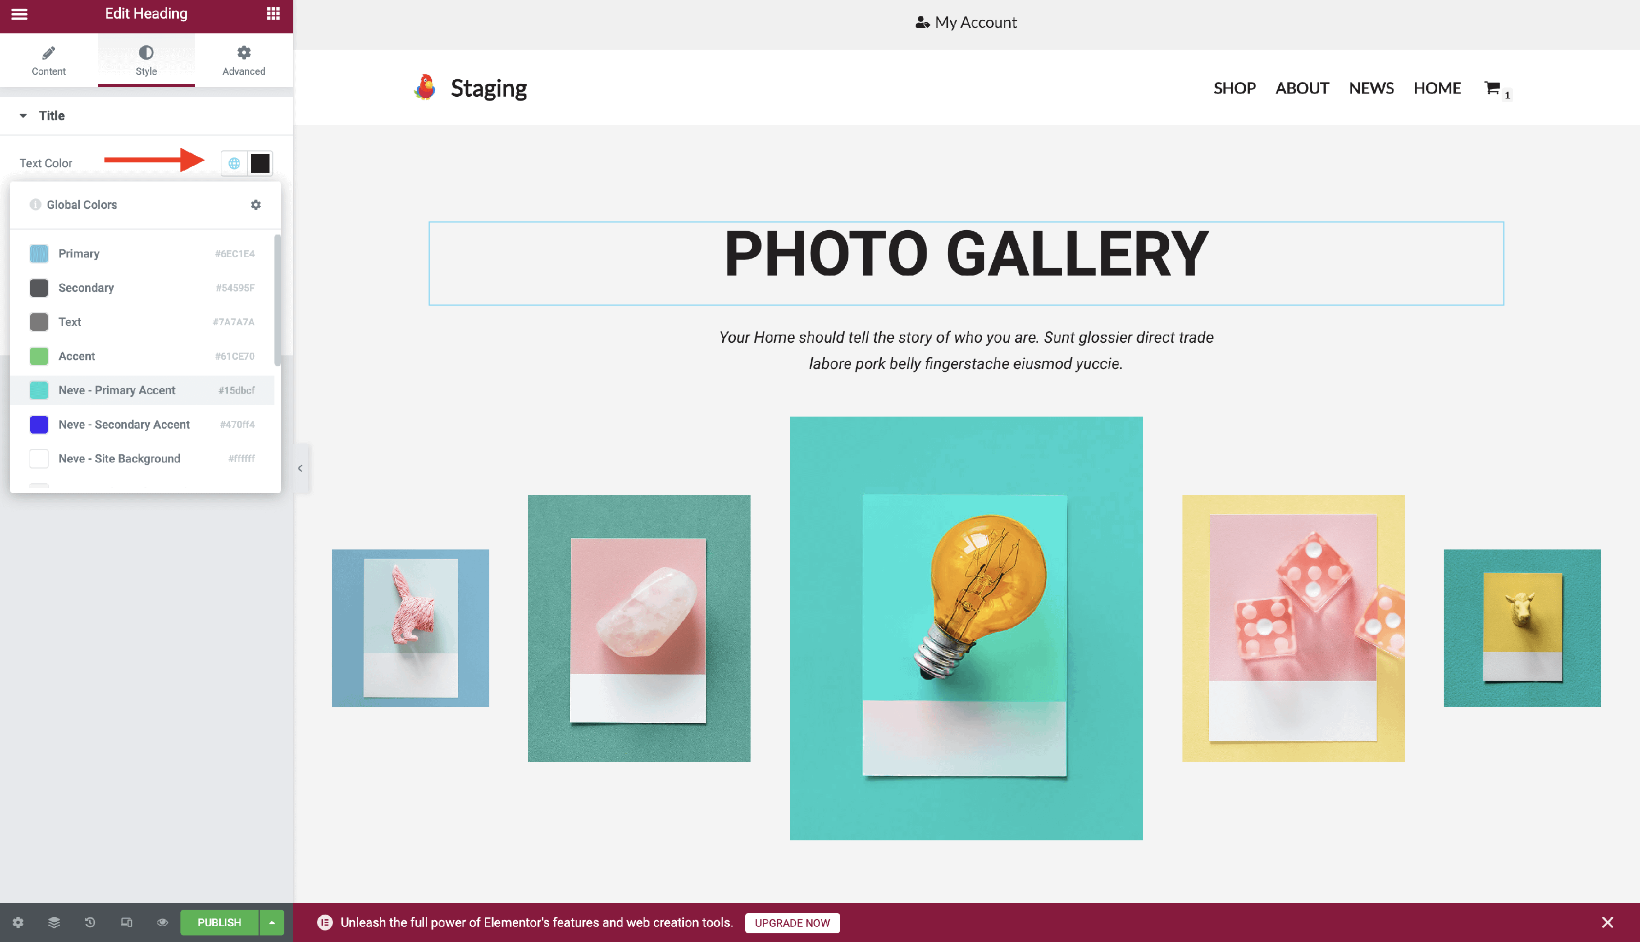The image size is (1640, 942).
Task: Open the Elementor hamburger menu
Action: [20, 14]
